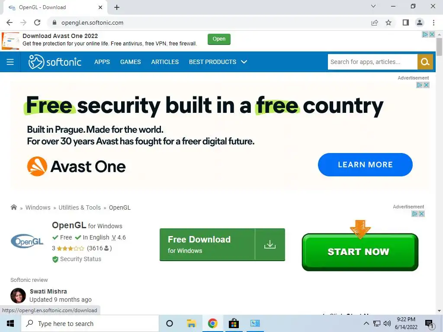Open Chrome's side panel icon
443x332 pixels.
point(406,22)
